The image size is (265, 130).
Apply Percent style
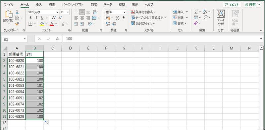coord(118,18)
